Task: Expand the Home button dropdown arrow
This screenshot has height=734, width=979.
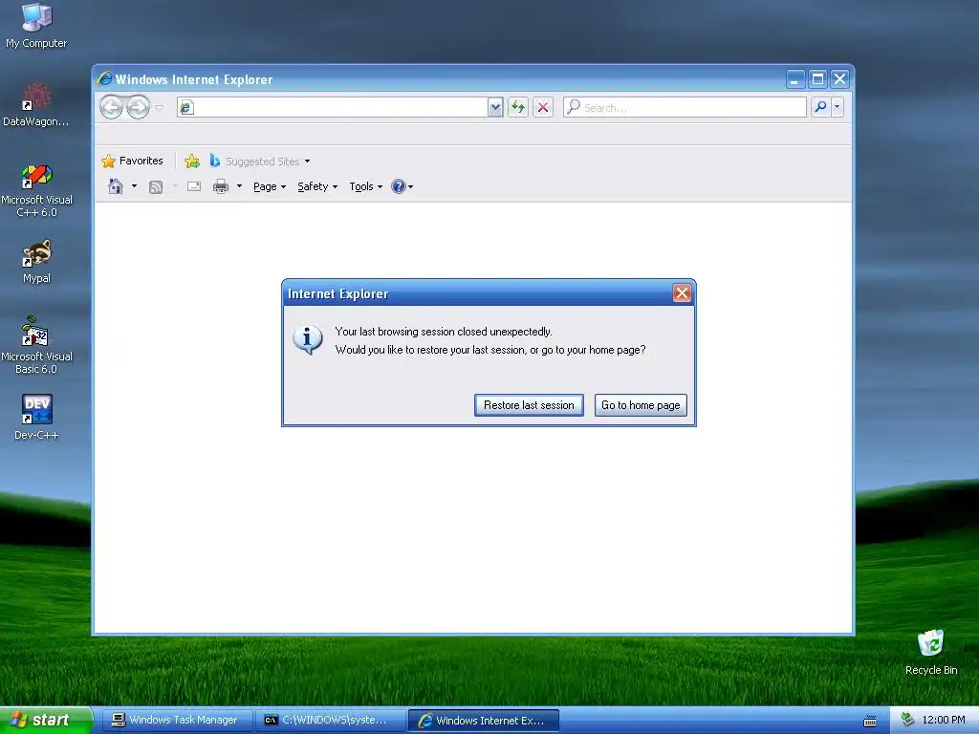Action: [x=134, y=186]
